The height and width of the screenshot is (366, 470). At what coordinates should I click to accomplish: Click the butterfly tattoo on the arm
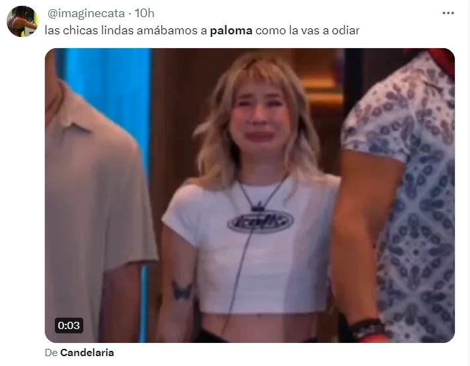point(182,290)
